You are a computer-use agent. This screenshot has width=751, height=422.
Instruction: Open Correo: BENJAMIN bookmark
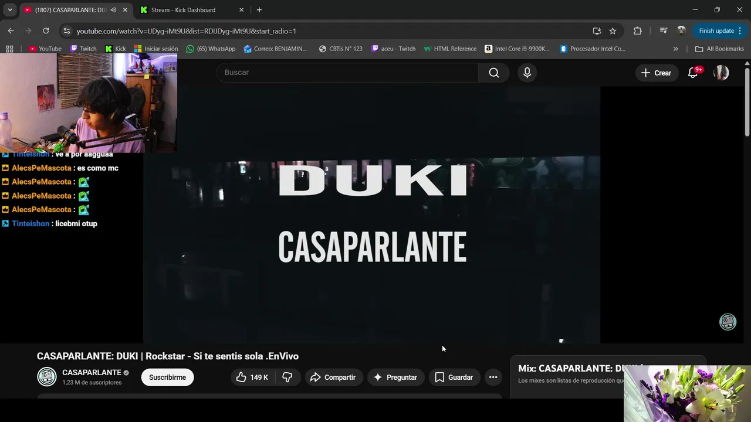pos(275,49)
